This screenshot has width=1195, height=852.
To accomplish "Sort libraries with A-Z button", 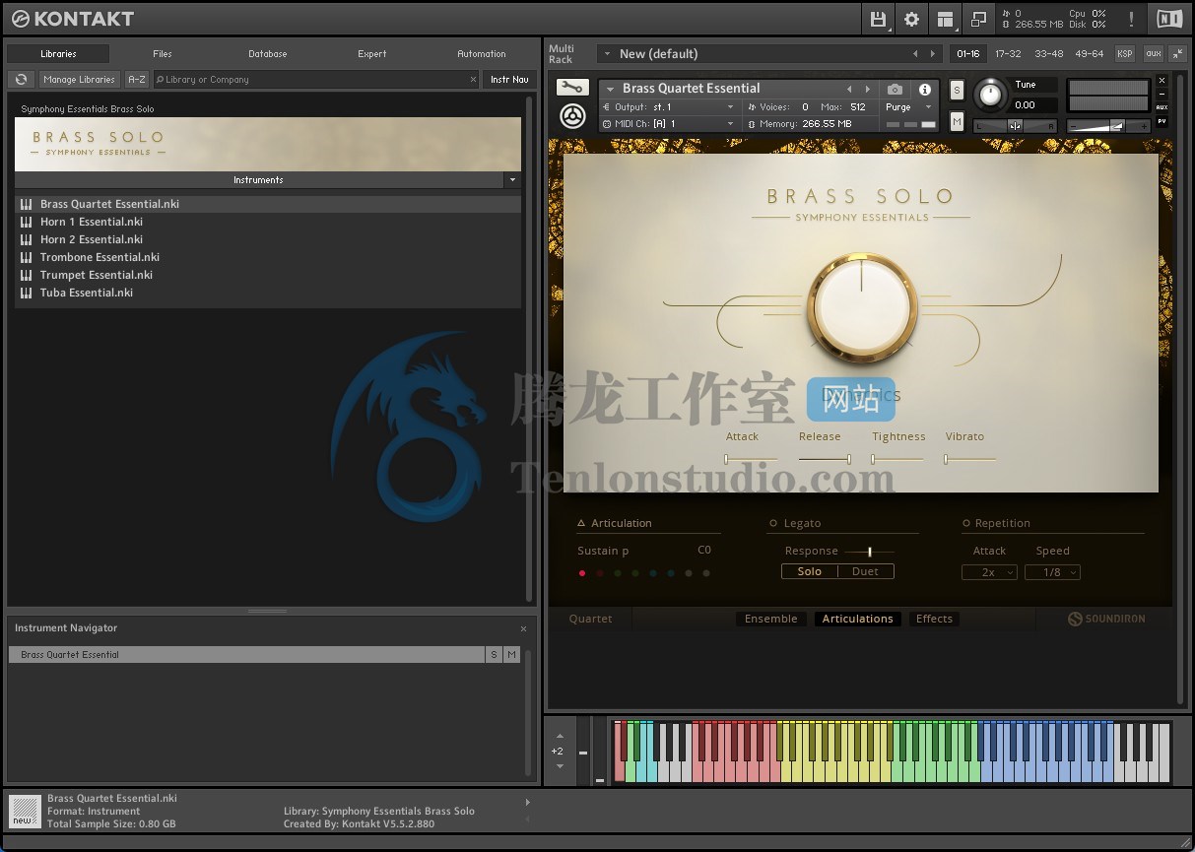I will click(x=137, y=80).
